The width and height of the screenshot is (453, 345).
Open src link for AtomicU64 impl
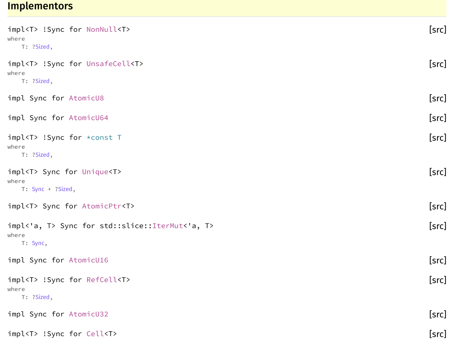click(438, 118)
